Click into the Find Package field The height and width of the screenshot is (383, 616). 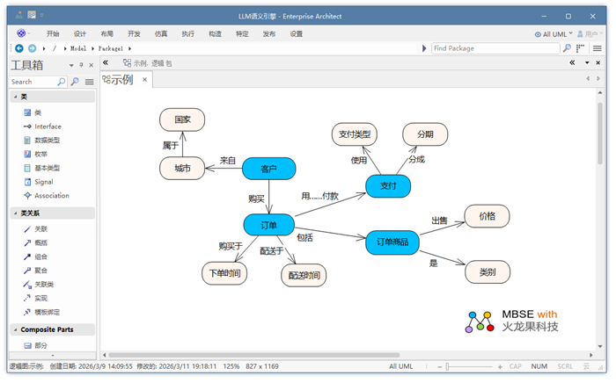(495, 48)
